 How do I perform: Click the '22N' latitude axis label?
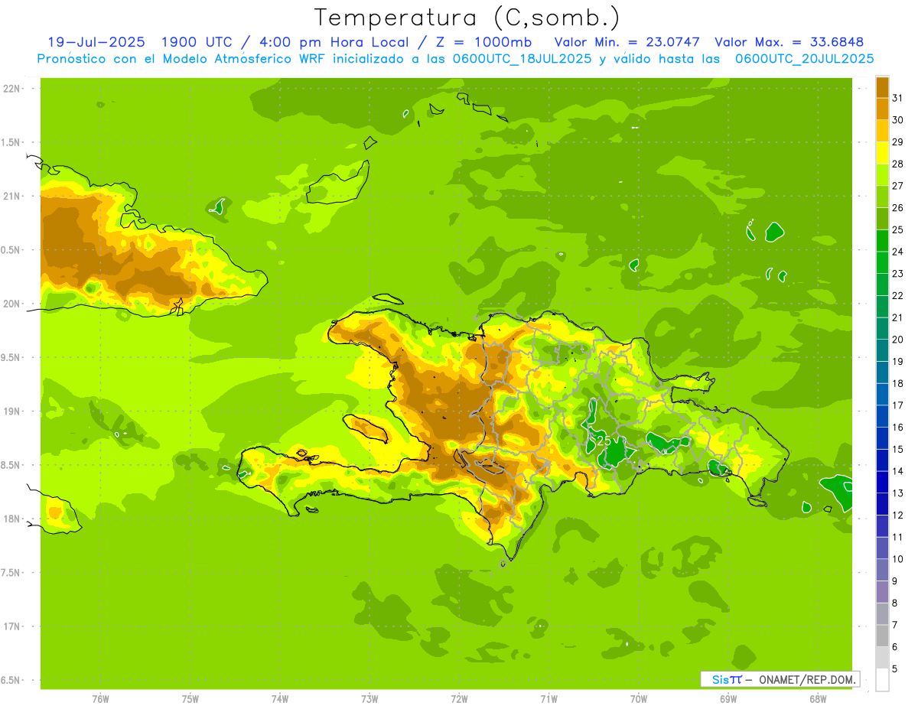[11, 88]
